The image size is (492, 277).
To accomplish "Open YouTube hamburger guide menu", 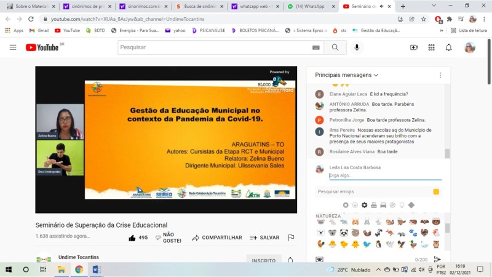I will pos(13,47).
